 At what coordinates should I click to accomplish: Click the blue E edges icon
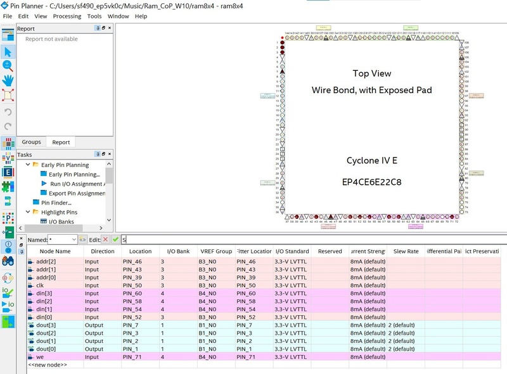[8, 172]
